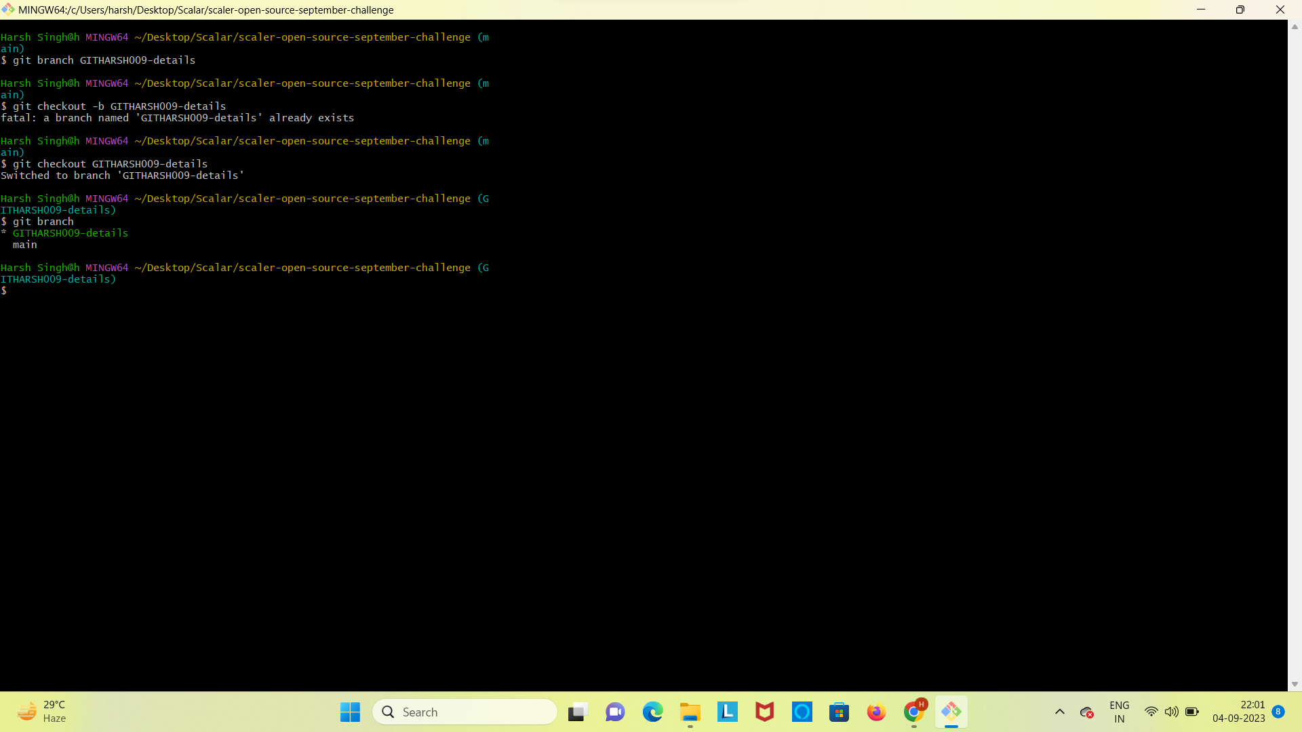Open the Teams video chat app

[x=614, y=712]
